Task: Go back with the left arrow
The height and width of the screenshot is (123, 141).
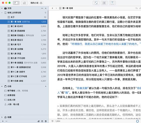Action: (x=52, y=8)
